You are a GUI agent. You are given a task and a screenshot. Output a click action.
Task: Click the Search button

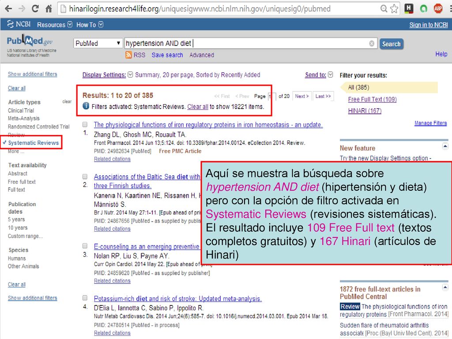pos(391,44)
